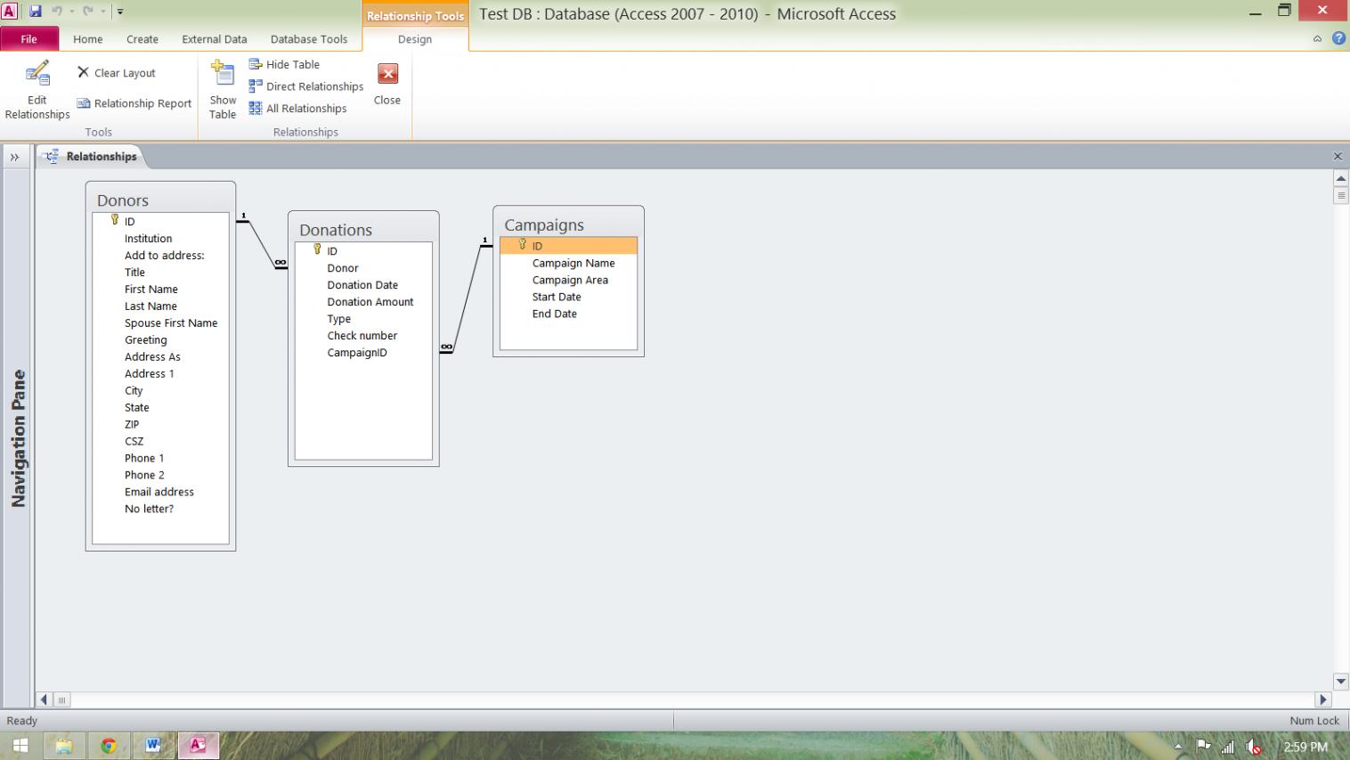Select the CampaignID field in Donations
Viewport: 1350px width, 760px height.
(x=363, y=353)
